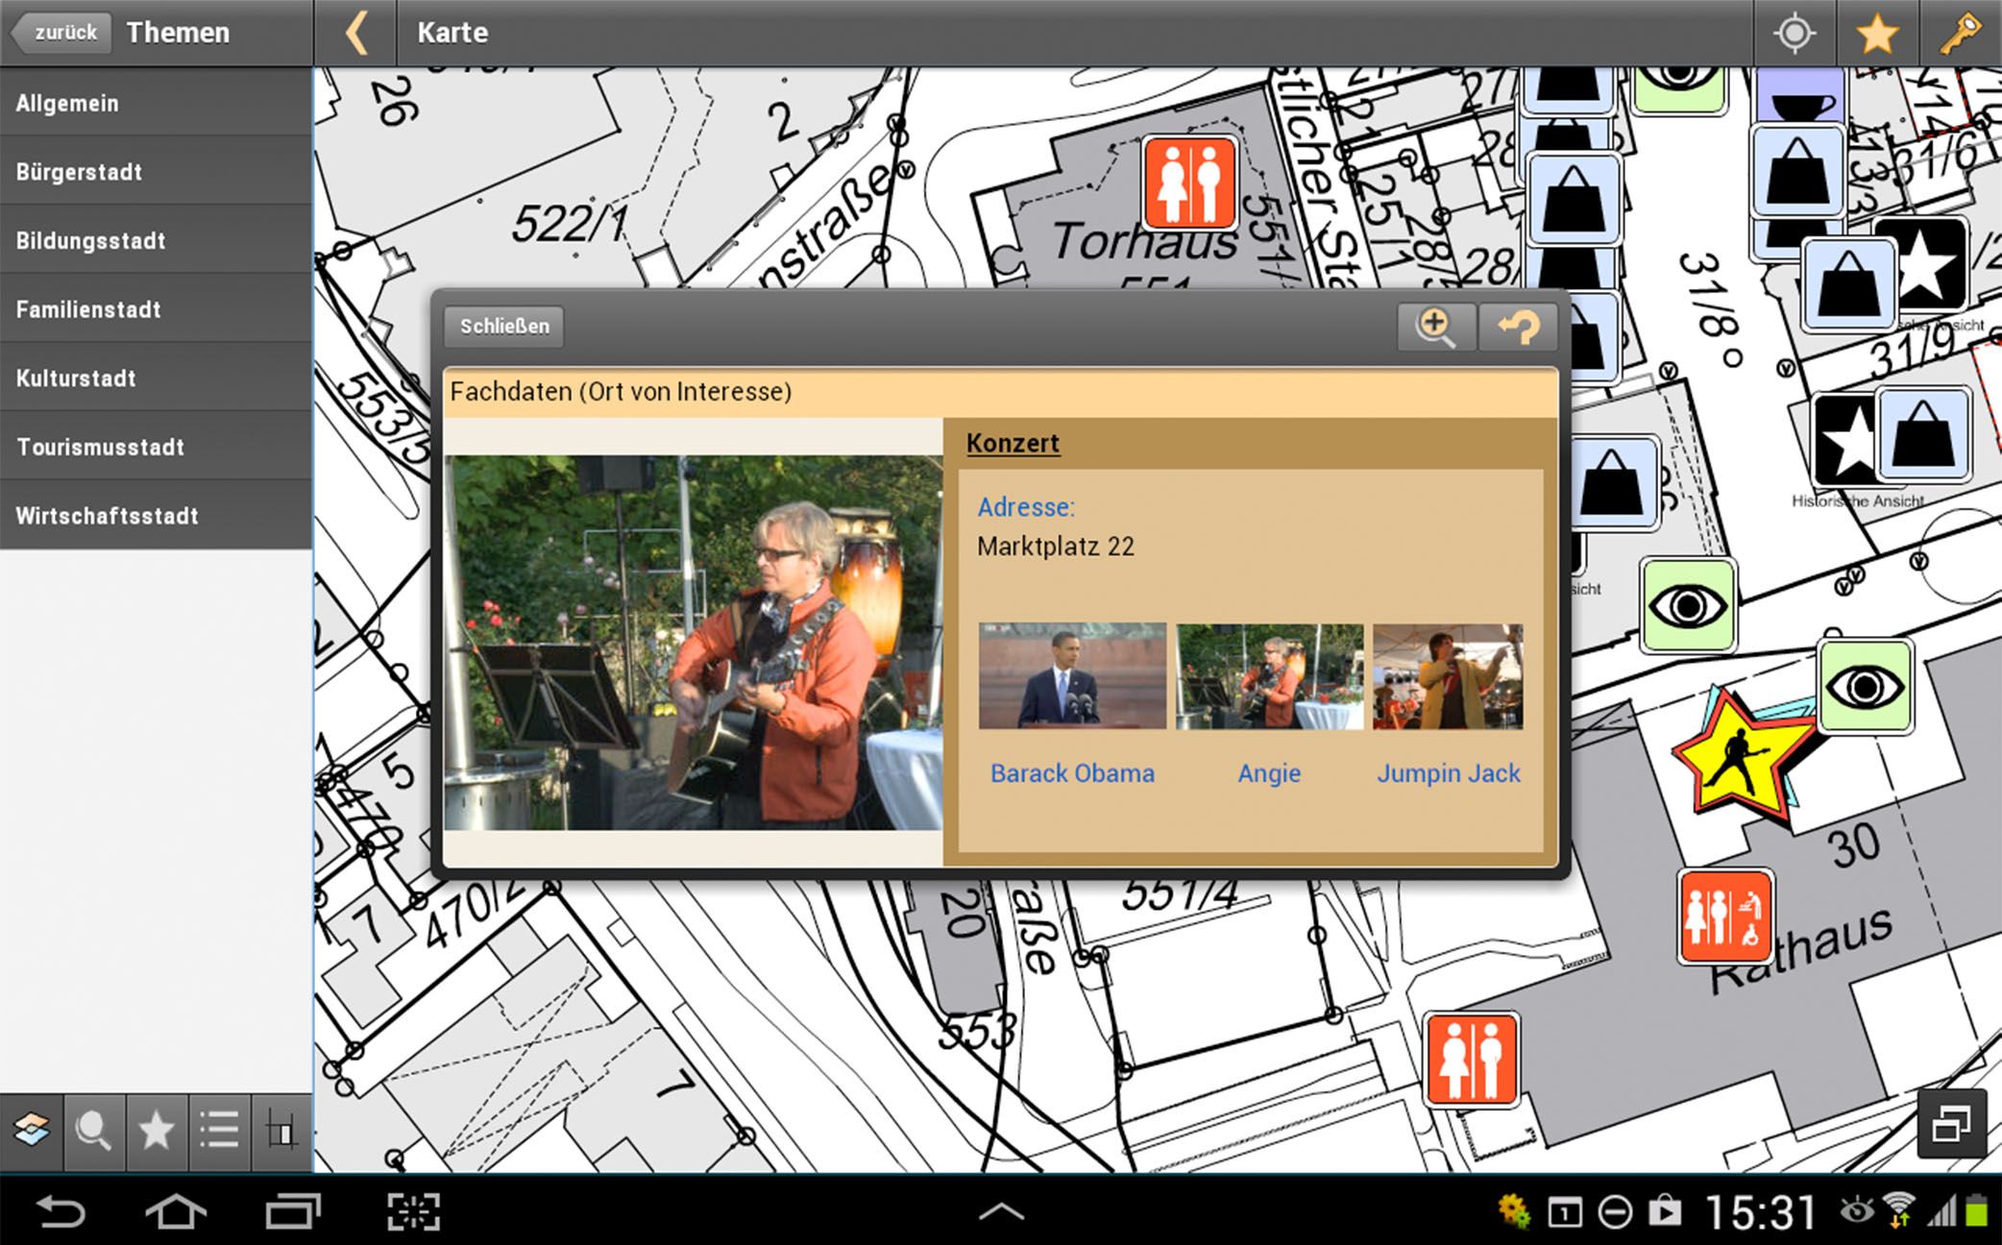Click the key legend icon
Screen dimensions: 2002x1245
pyautogui.click(x=1960, y=34)
